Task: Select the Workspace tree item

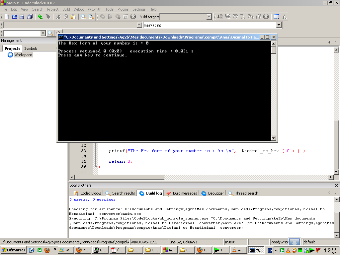Action: coord(23,55)
